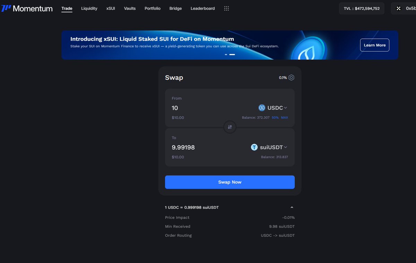Click the $10.00 value under To amount

(x=178, y=157)
